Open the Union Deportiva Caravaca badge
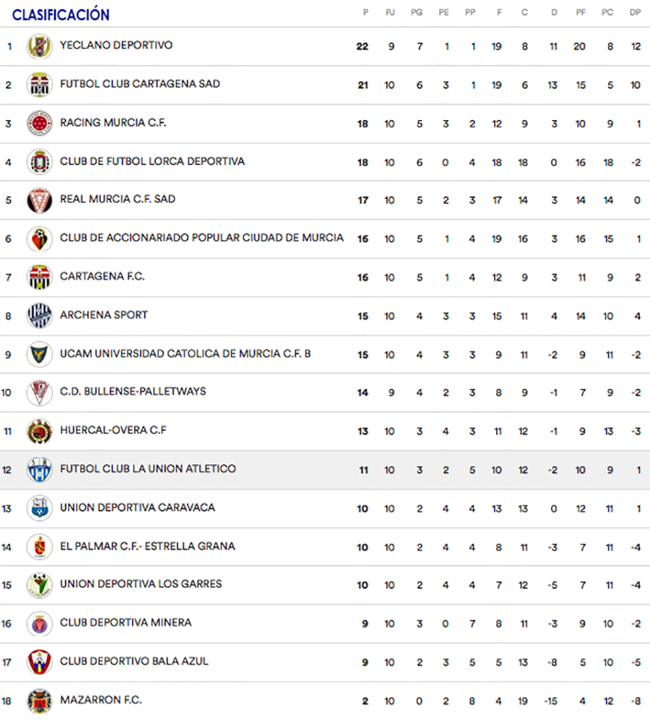Screen dimensions: 650x720 [x=39, y=508]
